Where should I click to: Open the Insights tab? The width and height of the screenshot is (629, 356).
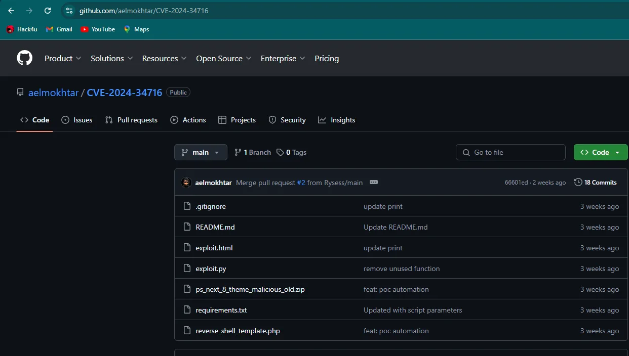tap(337, 120)
